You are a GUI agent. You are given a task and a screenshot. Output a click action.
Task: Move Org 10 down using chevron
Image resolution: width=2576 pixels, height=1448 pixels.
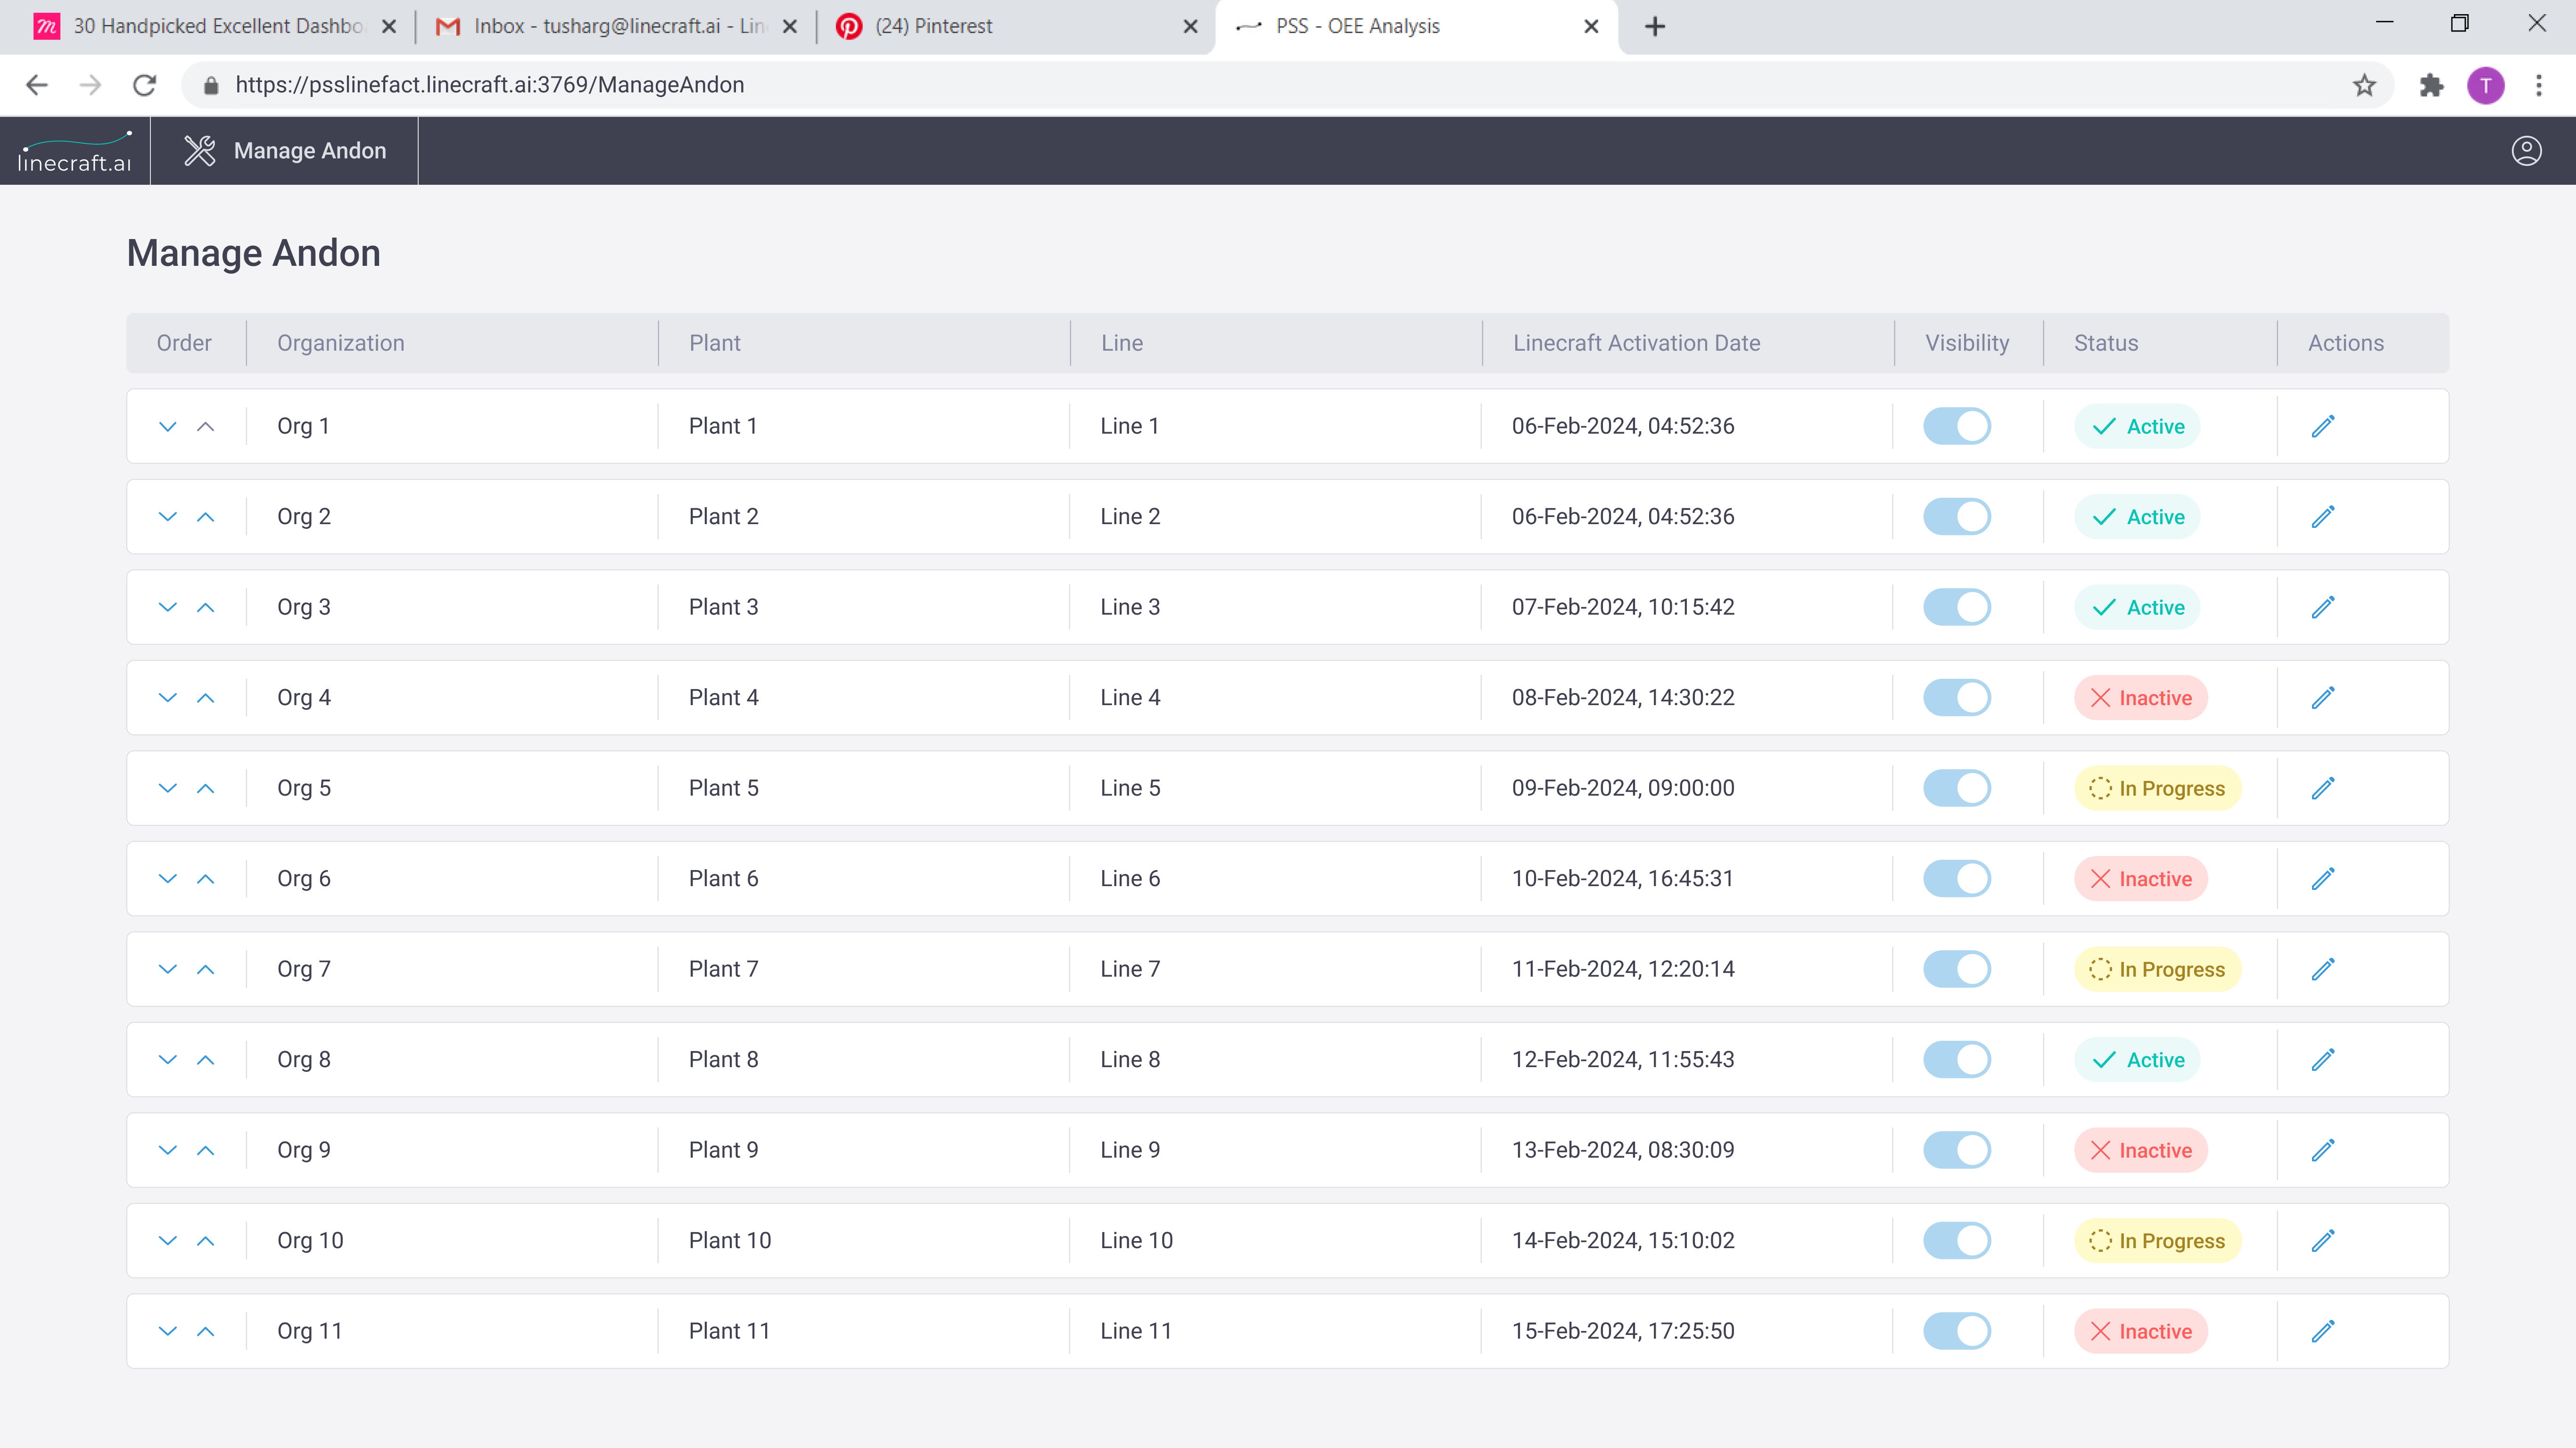(x=167, y=1241)
